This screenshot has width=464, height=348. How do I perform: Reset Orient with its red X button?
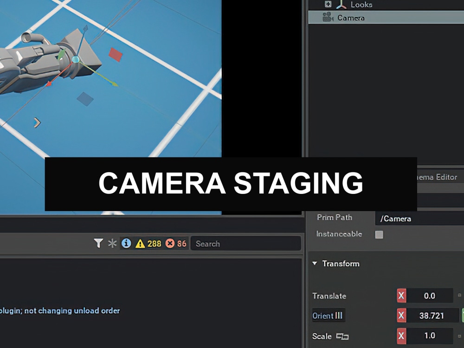(x=402, y=316)
